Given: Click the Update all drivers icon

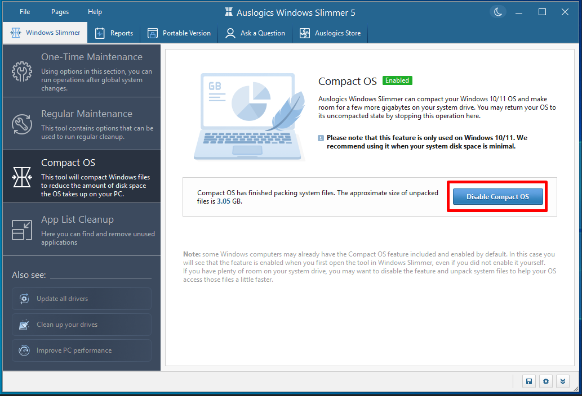Looking at the screenshot, I should click(24, 299).
